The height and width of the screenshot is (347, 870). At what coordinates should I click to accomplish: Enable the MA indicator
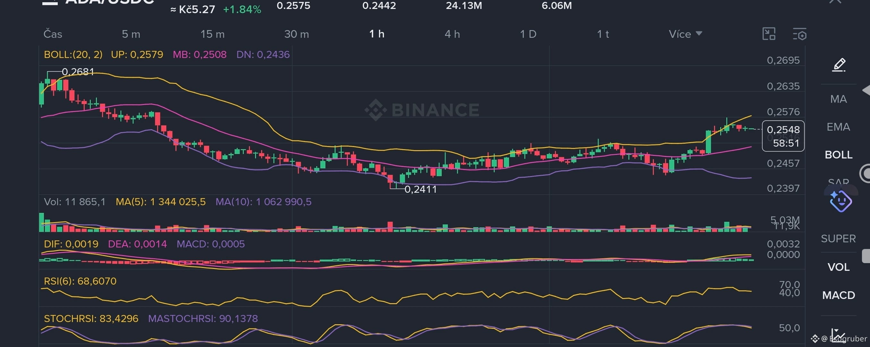[838, 99]
